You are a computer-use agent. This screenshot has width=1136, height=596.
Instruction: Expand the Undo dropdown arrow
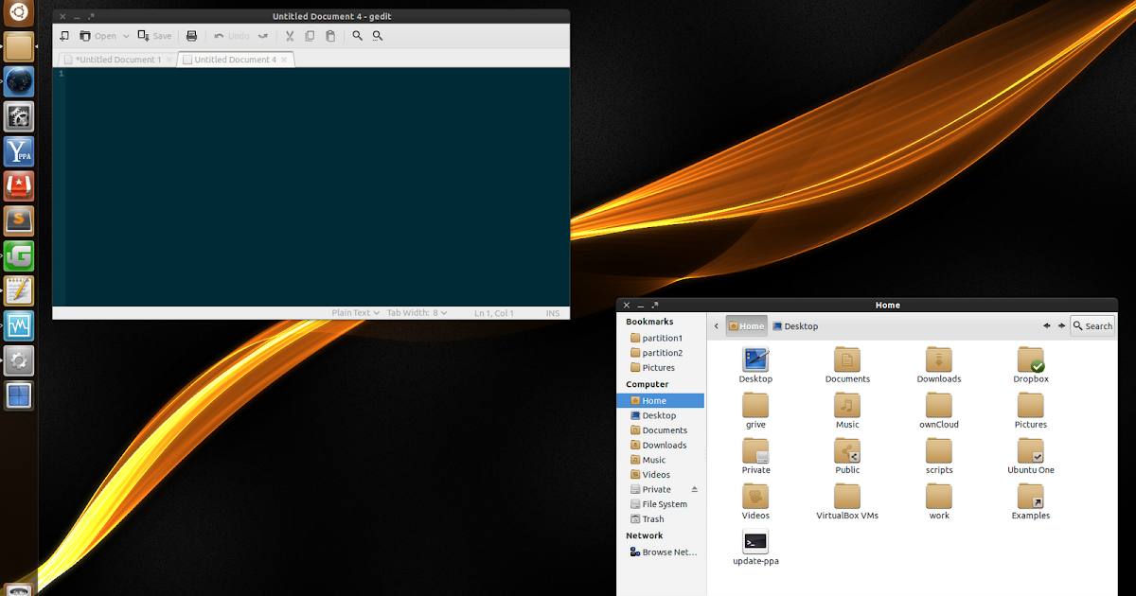[261, 35]
